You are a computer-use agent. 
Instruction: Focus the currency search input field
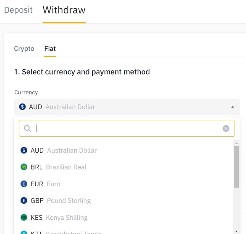127,128
